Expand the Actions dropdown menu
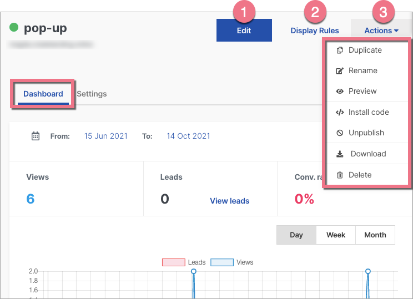Image resolution: width=413 pixels, height=299 pixels. pos(381,31)
